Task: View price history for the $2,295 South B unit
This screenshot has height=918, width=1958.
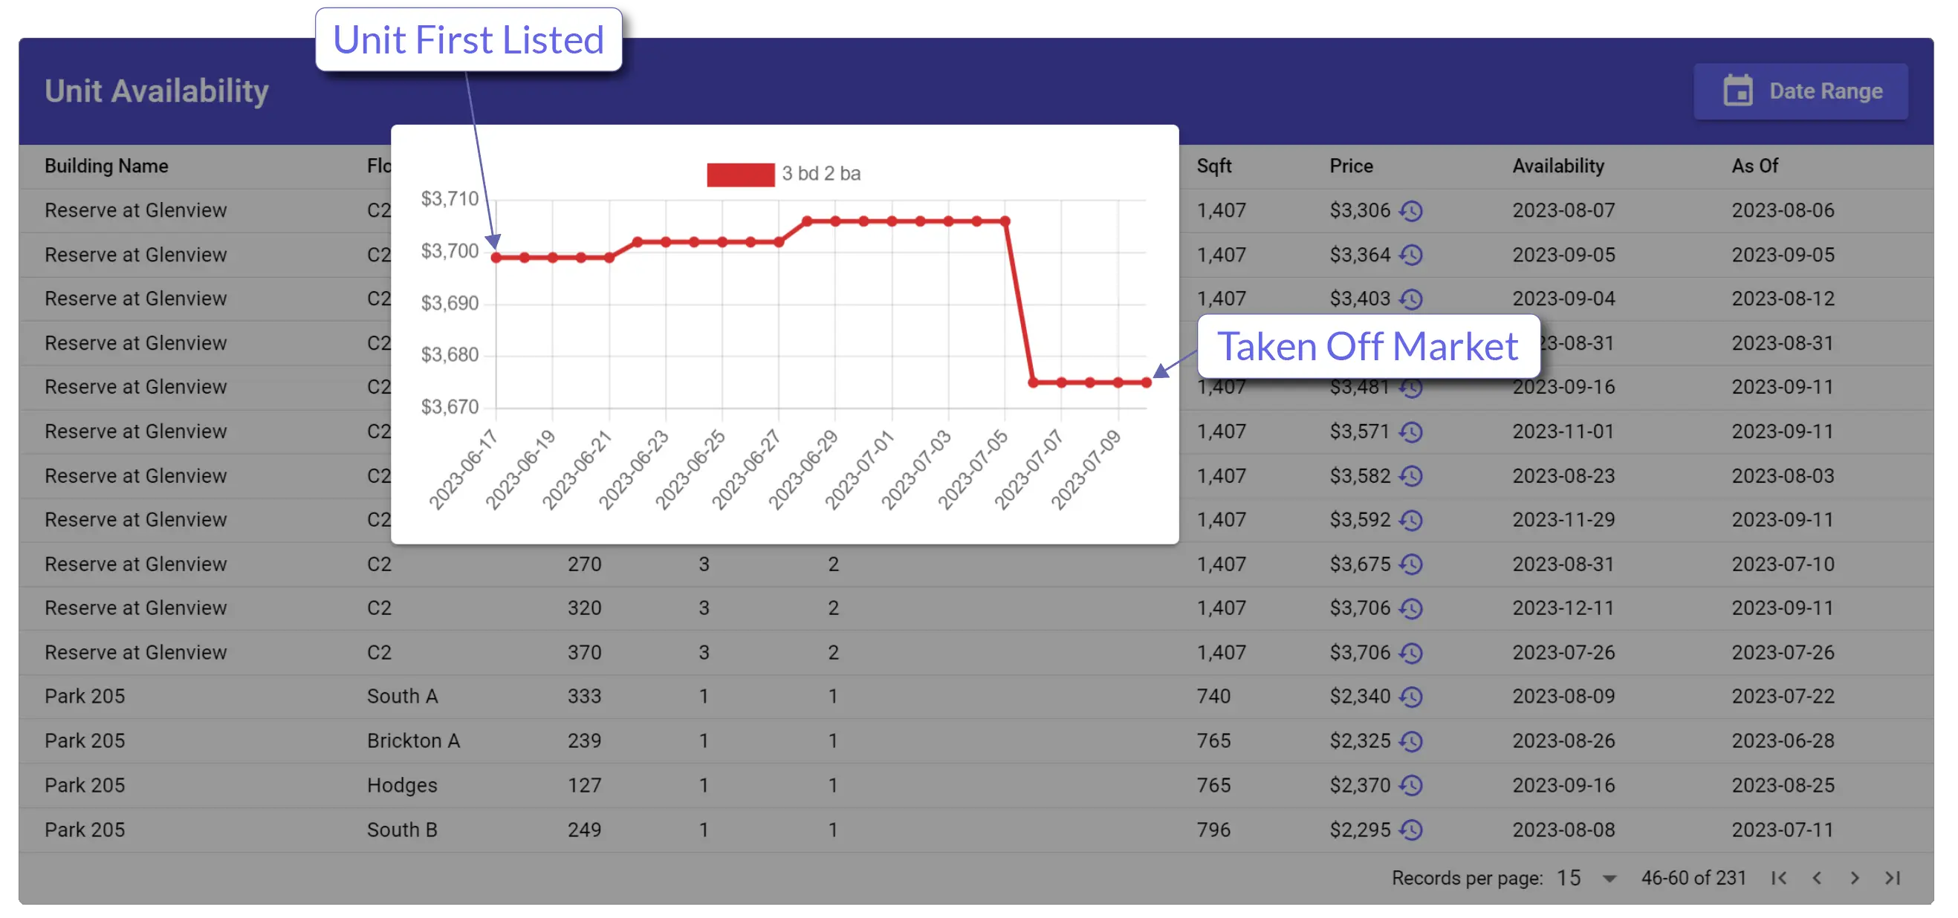Action: pyautogui.click(x=1412, y=829)
